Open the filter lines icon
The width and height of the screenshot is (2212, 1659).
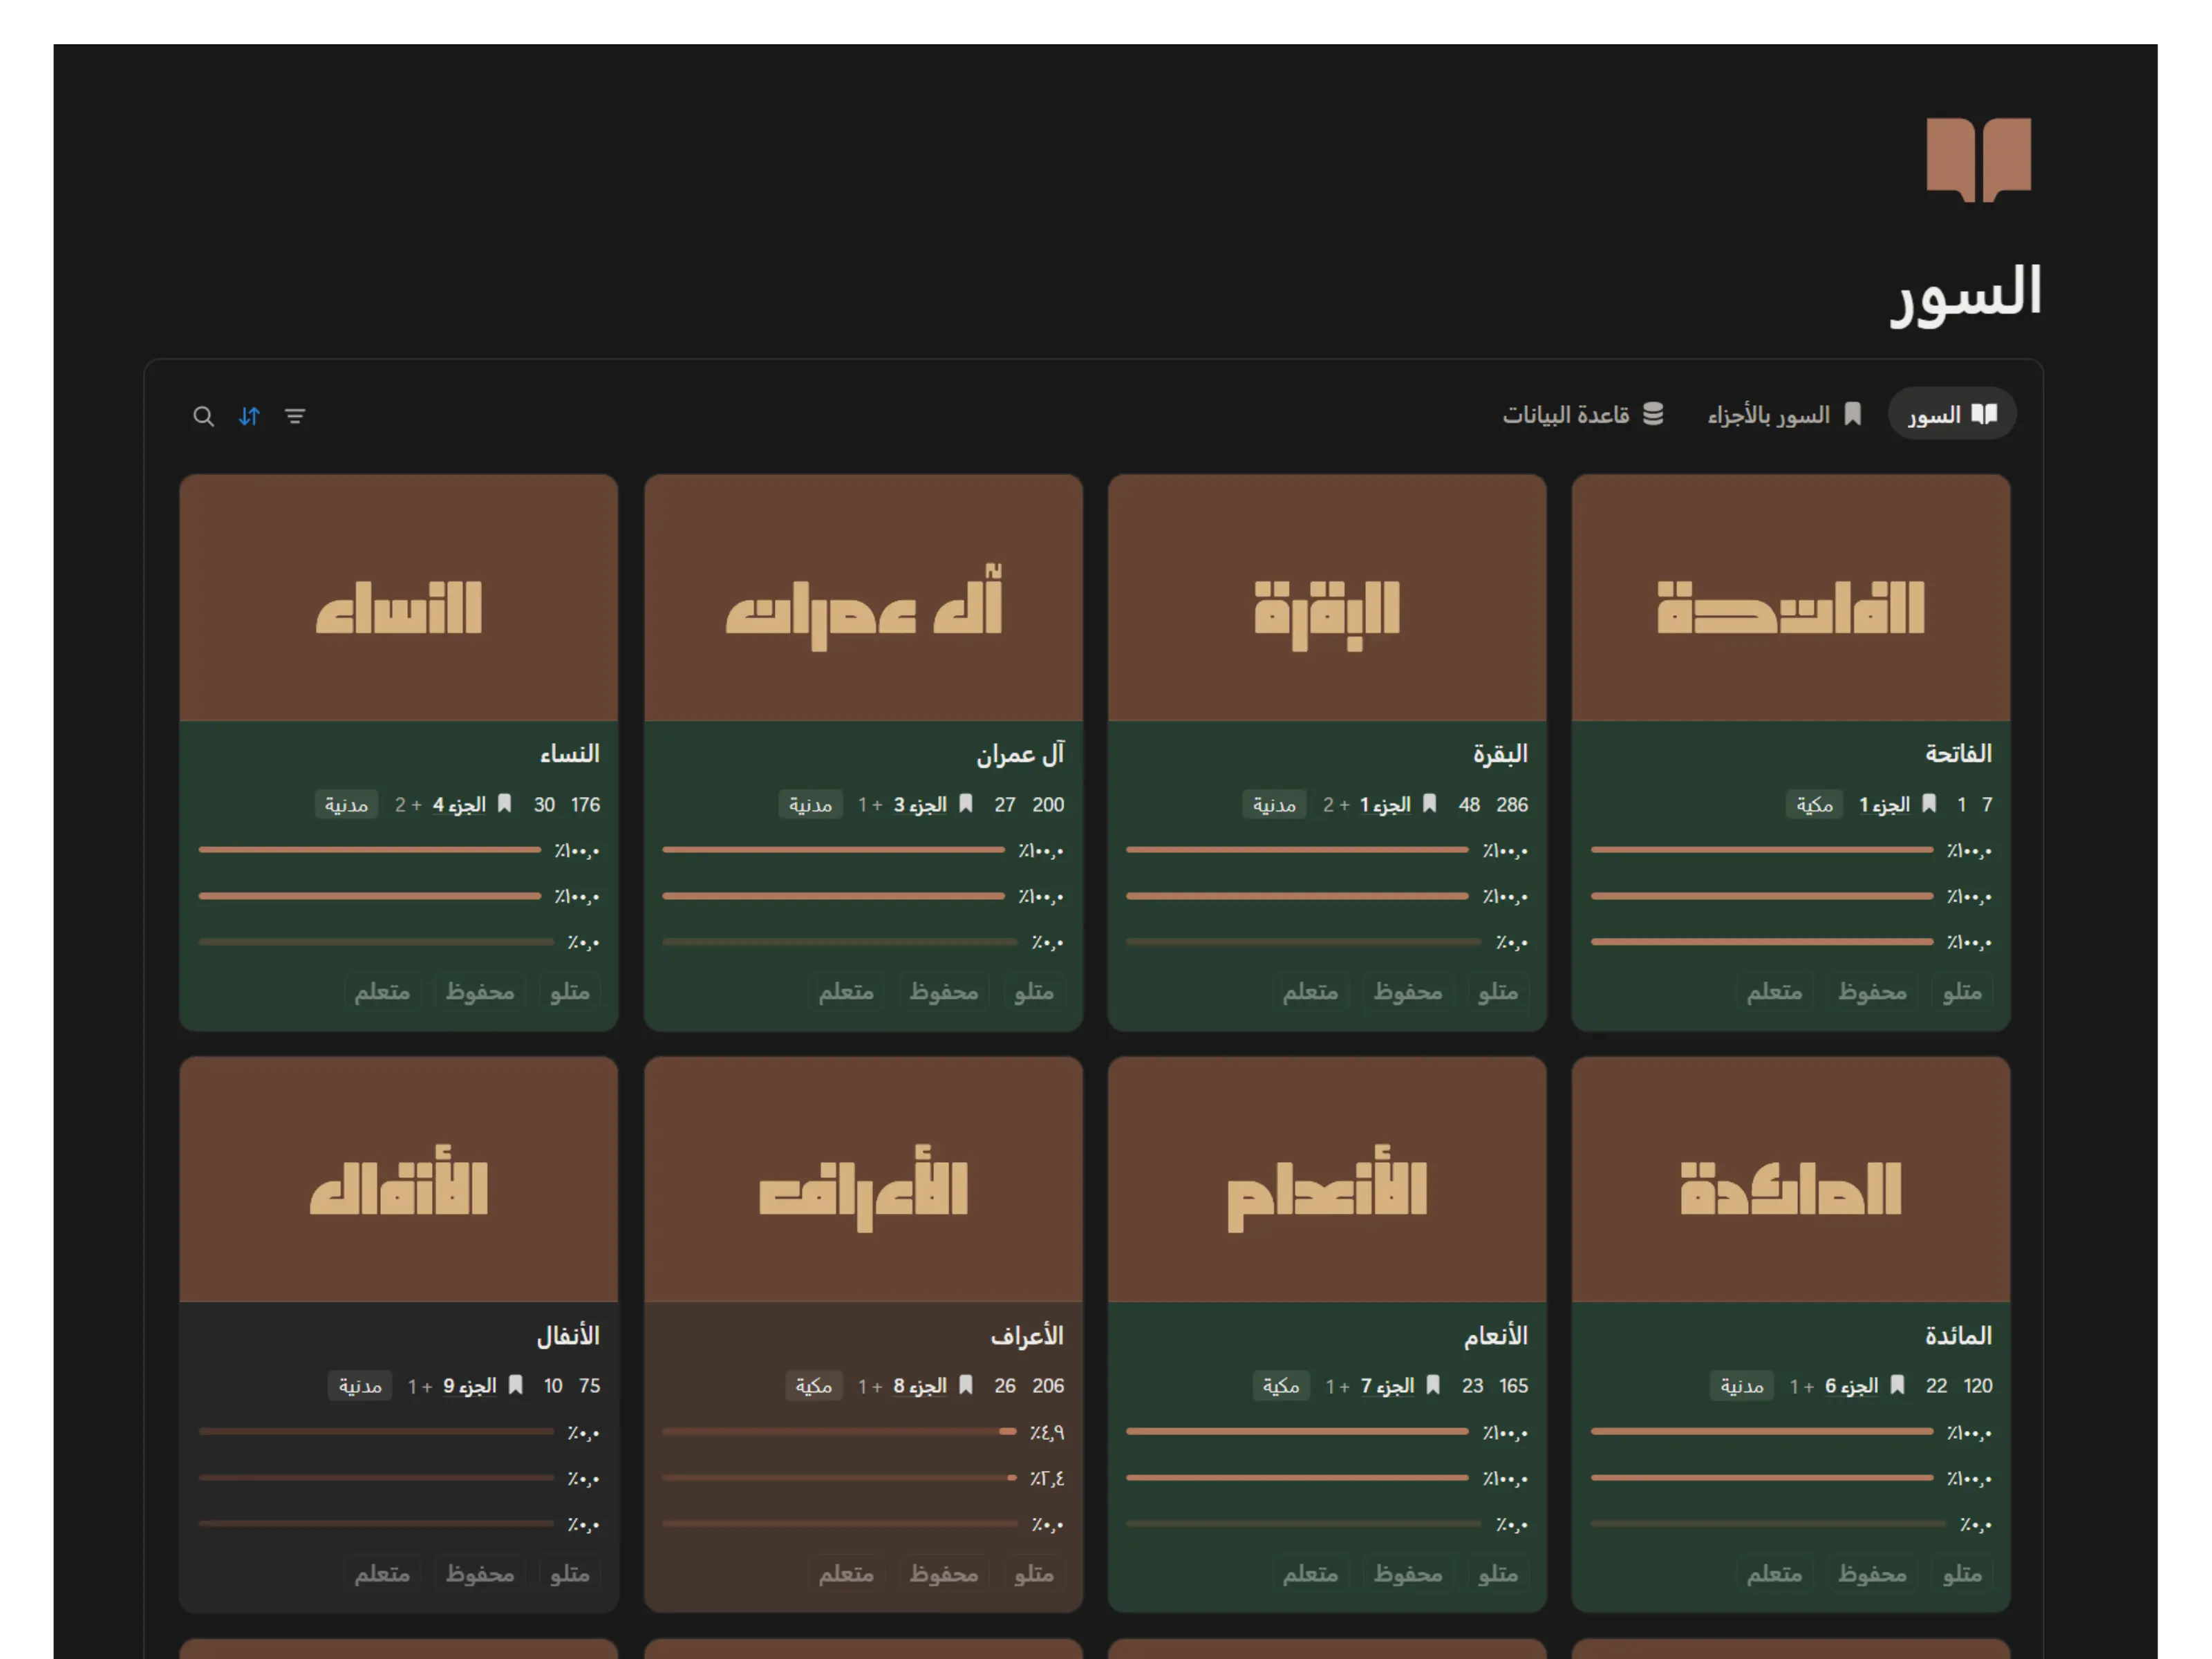(x=295, y=416)
